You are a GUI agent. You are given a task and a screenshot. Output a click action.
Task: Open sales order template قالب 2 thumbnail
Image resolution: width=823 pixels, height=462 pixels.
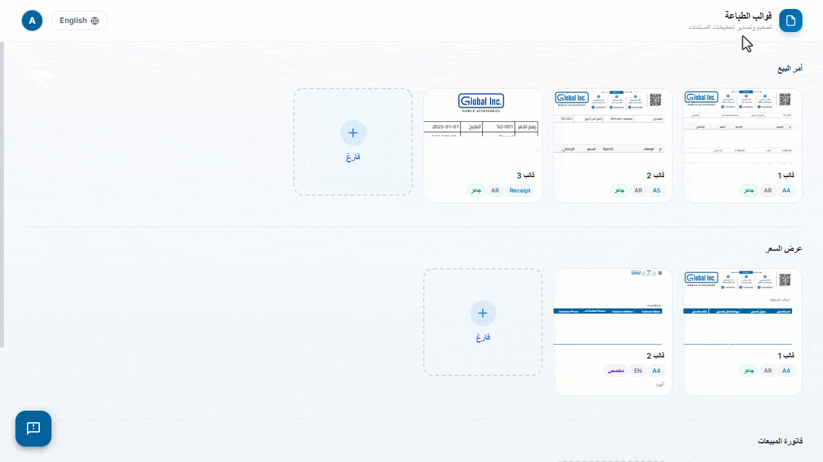tap(613, 126)
